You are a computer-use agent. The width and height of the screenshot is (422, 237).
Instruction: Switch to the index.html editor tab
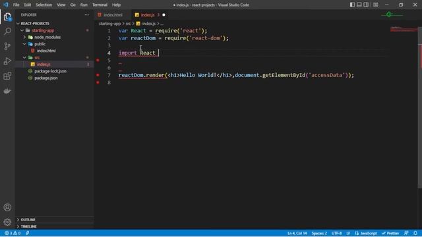[x=113, y=14]
